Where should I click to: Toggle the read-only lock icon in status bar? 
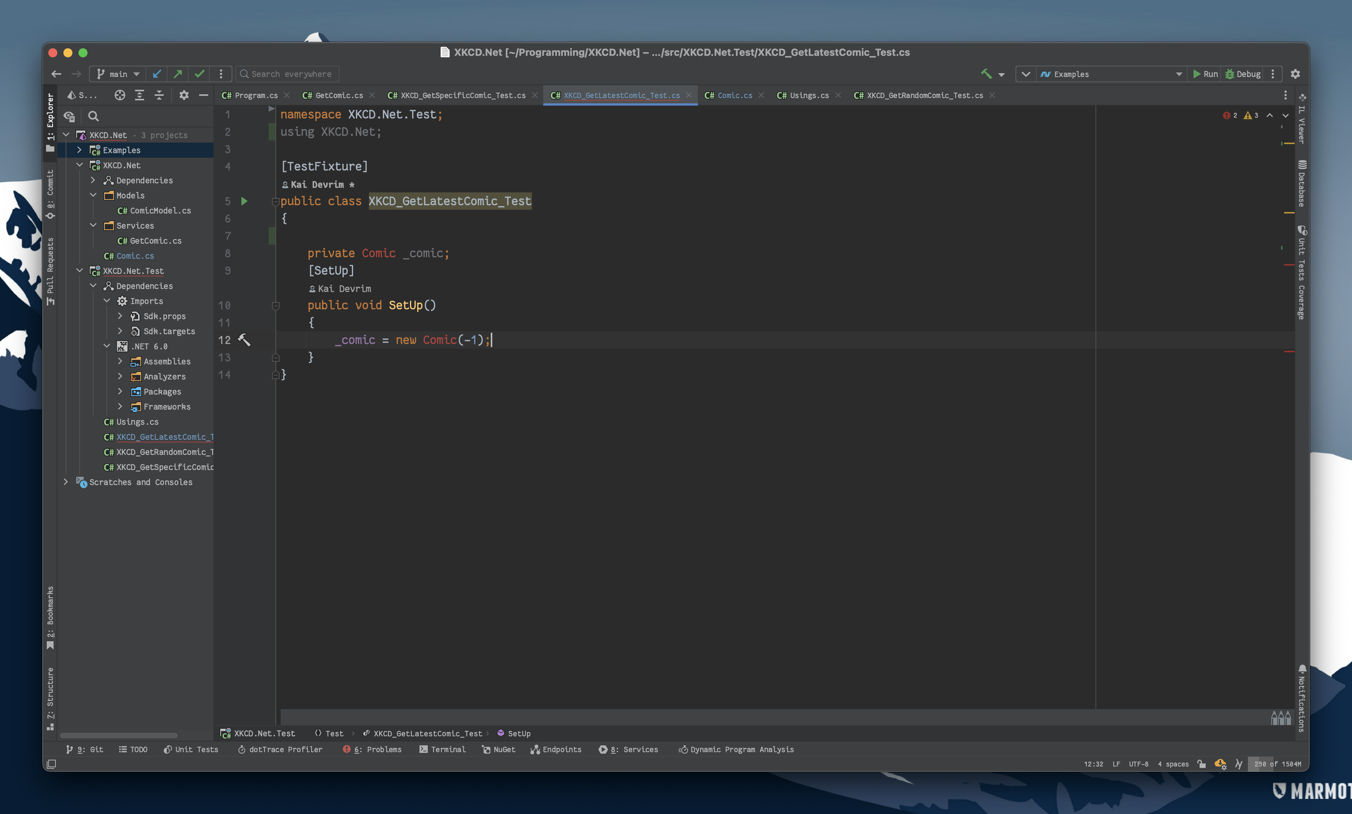tap(1201, 764)
